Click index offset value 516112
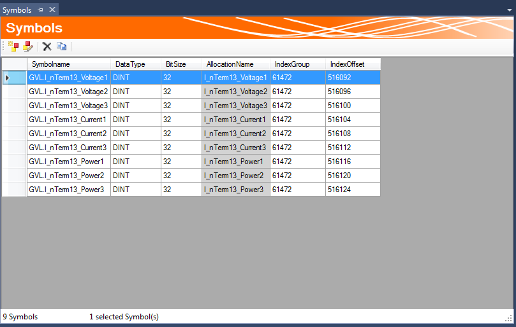The image size is (516, 327). point(353,148)
